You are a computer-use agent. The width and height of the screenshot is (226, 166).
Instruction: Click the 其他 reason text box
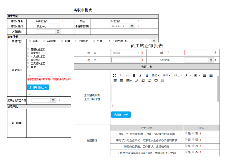53,72
